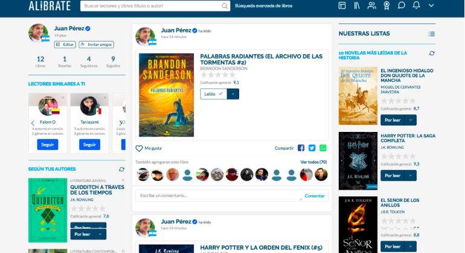Click the Alibrate logo
This screenshot has height=253, width=465.
coord(50,6)
